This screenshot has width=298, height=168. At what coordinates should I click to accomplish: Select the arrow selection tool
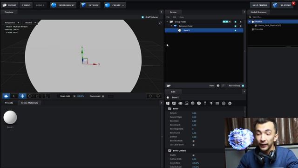(x=14, y=96)
